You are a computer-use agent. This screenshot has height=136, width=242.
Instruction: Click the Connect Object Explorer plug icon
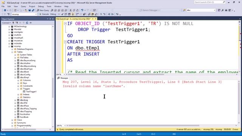coord(13,23)
